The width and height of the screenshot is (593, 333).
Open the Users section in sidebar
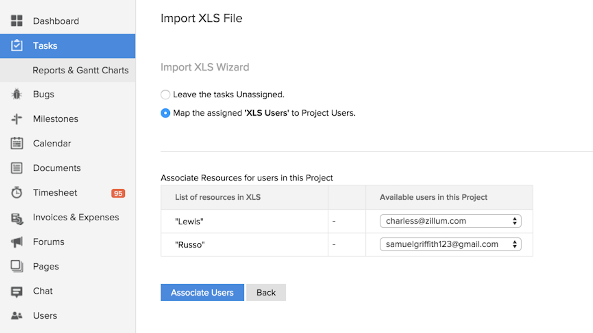pos(45,316)
